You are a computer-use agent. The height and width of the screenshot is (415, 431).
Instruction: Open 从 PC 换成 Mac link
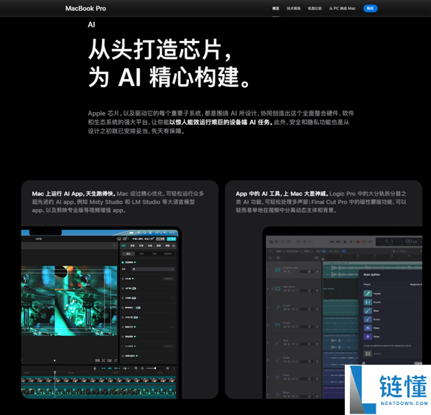(342, 9)
